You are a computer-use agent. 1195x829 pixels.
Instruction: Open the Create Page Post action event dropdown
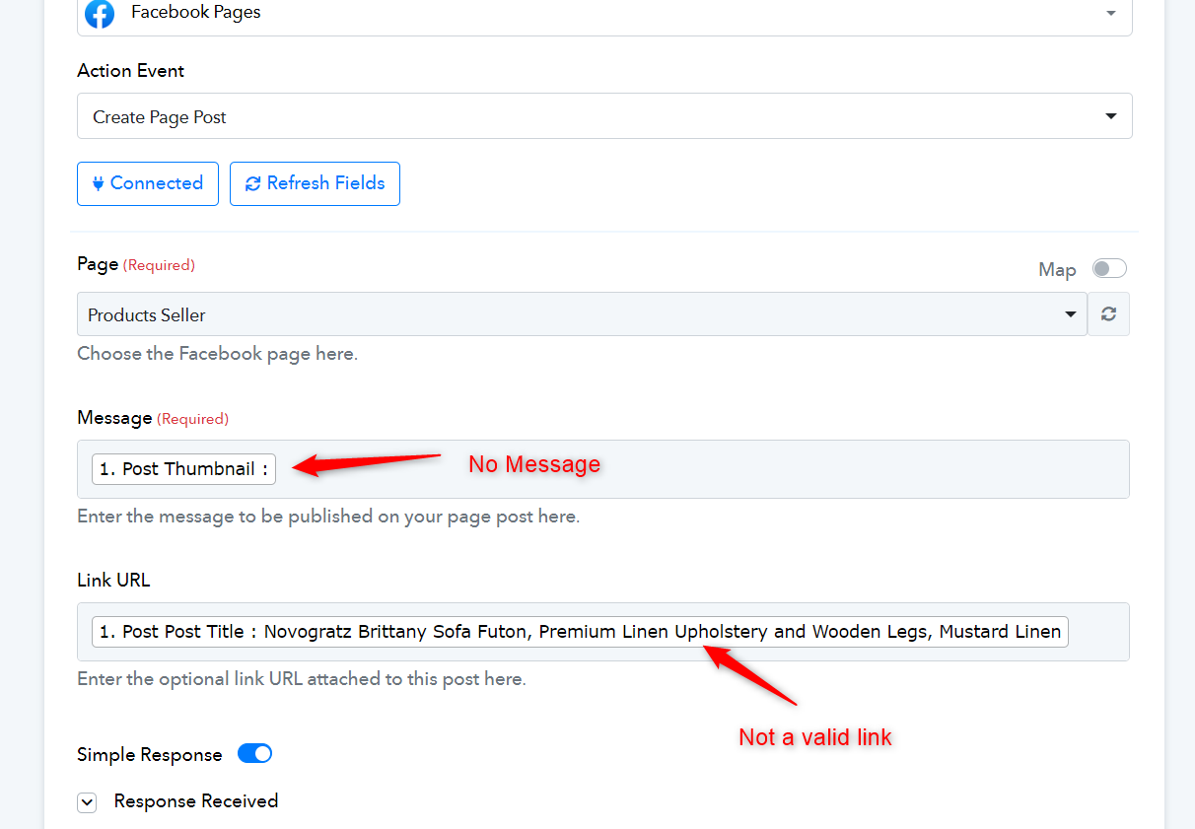(604, 116)
